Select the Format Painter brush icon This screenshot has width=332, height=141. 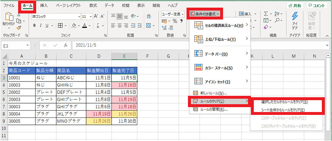pyautogui.click(x=19, y=28)
